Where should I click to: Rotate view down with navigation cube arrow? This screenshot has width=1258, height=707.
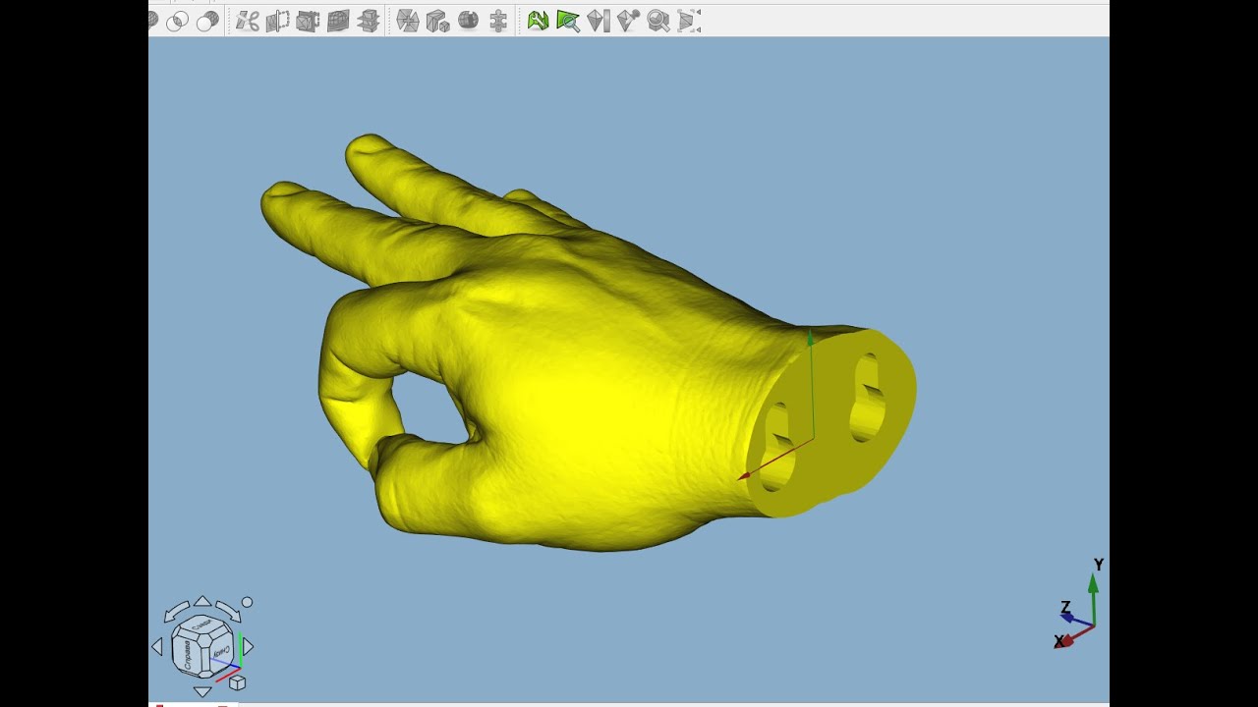point(201,691)
